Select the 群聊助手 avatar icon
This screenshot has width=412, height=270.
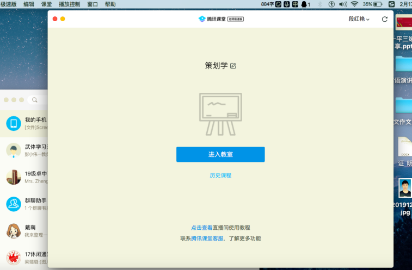[14, 204]
